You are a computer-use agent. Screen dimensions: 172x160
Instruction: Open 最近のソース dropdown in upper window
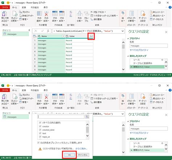pos(157,16)
